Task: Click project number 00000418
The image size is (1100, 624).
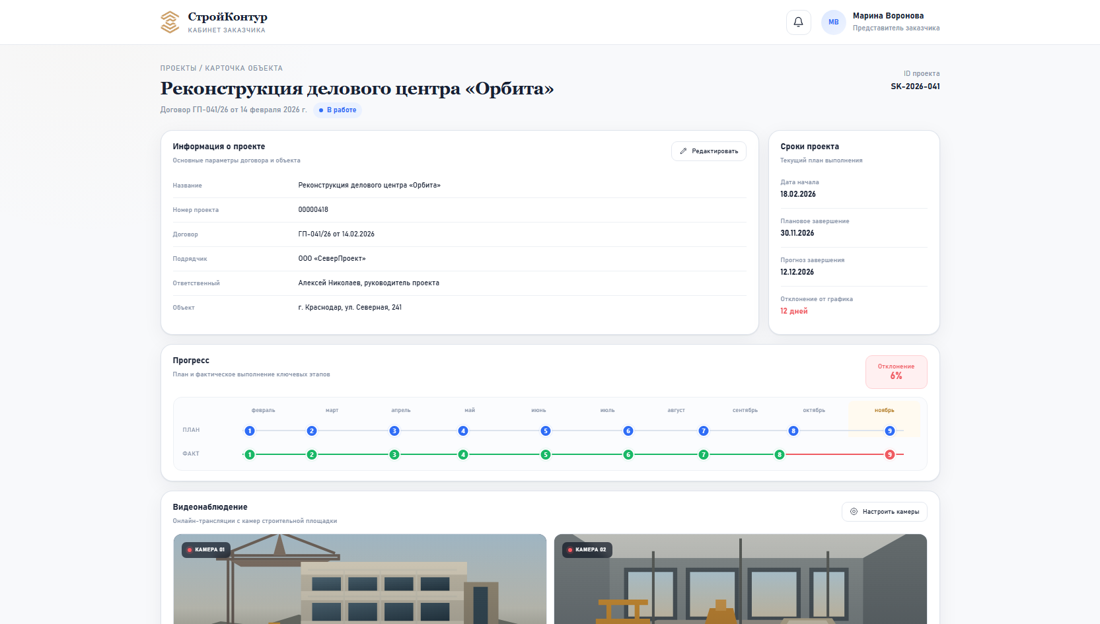Action: (313, 209)
